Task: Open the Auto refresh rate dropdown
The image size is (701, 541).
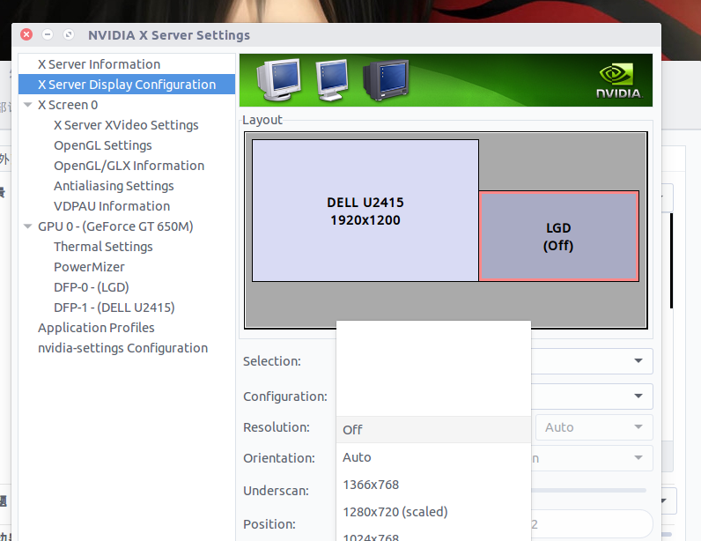Action: coord(594,427)
